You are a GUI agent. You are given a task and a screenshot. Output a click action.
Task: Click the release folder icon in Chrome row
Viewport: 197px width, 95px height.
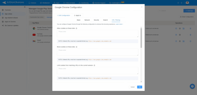click(x=184, y=29)
